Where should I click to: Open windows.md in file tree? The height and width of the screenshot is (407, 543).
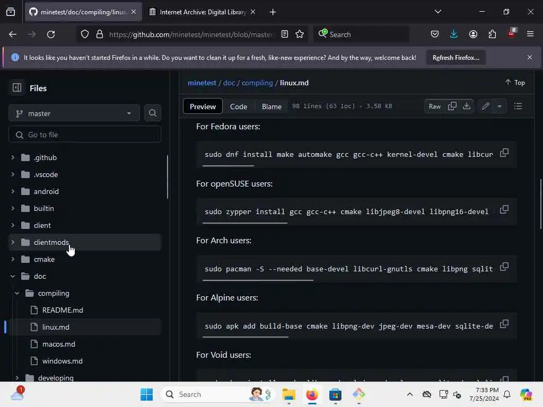(63, 361)
